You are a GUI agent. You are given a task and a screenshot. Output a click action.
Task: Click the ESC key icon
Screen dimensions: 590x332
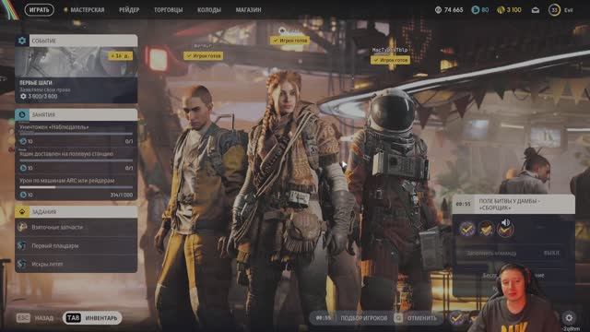tap(23, 318)
